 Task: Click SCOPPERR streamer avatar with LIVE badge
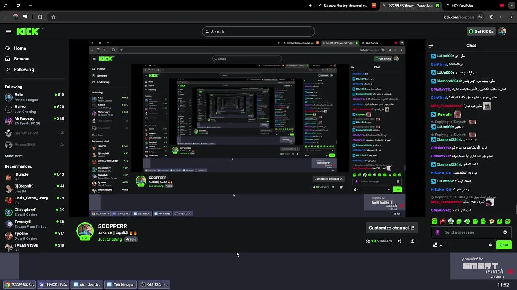[x=85, y=232]
